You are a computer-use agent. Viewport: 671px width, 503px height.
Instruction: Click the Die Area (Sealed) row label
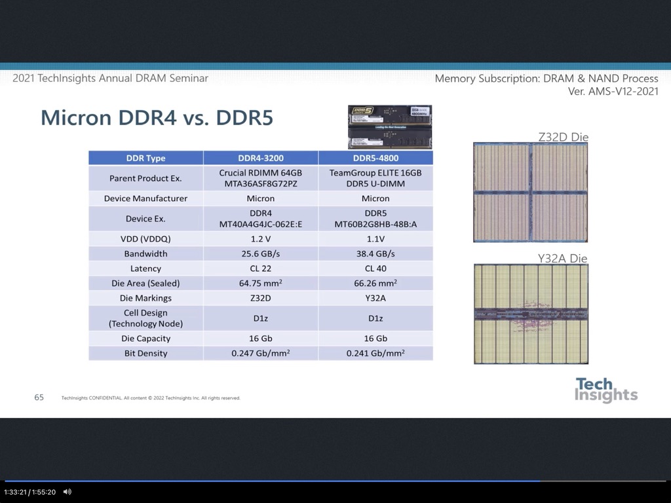(145, 283)
